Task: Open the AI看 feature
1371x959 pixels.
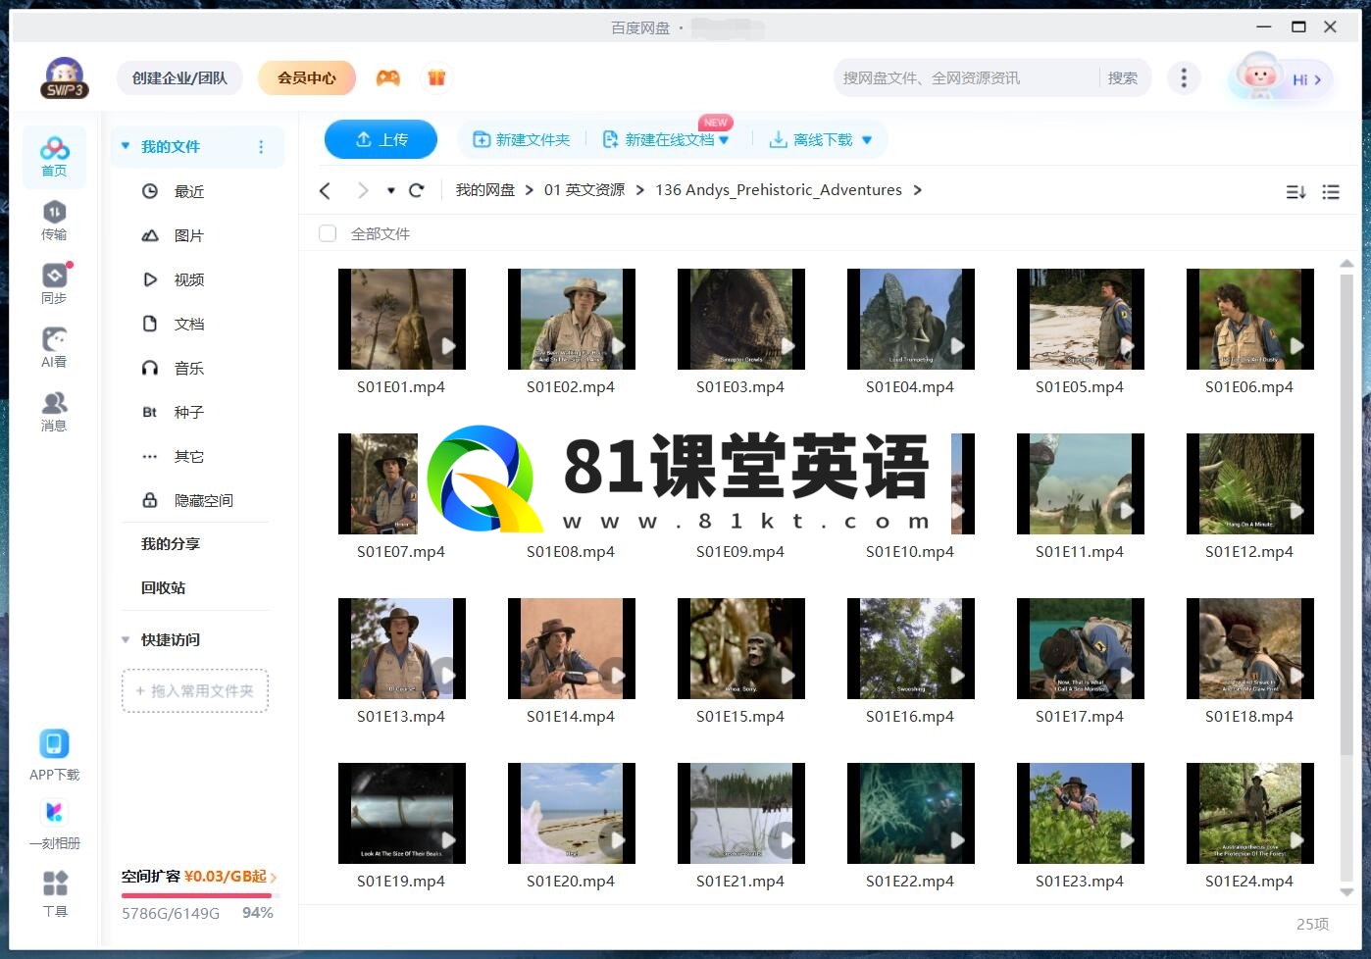Action: point(54,348)
